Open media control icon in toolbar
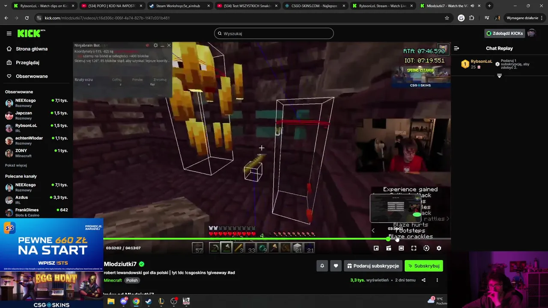This screenshot has height=308, width=548. [487, 18]
